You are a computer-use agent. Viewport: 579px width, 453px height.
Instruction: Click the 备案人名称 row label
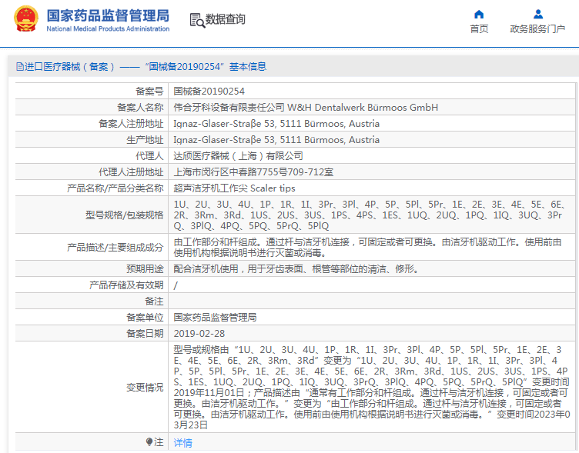click(x=140, y=108)
